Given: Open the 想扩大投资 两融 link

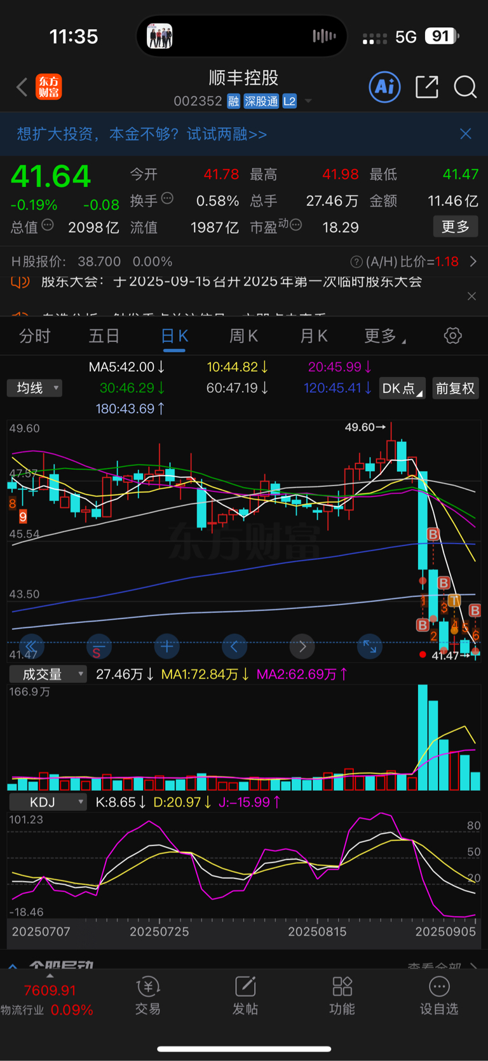Looking at the screenshot, I should (142, 134).
